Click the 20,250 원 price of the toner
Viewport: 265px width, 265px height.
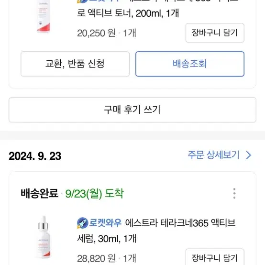[96, 33]
